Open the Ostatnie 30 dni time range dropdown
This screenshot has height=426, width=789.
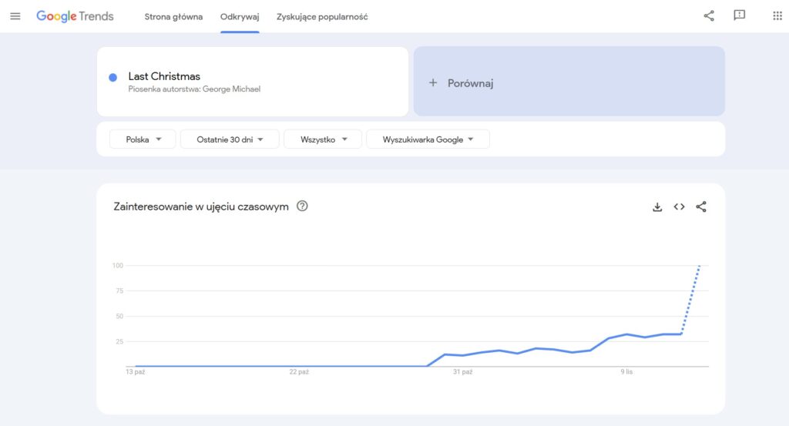[230, 139]
